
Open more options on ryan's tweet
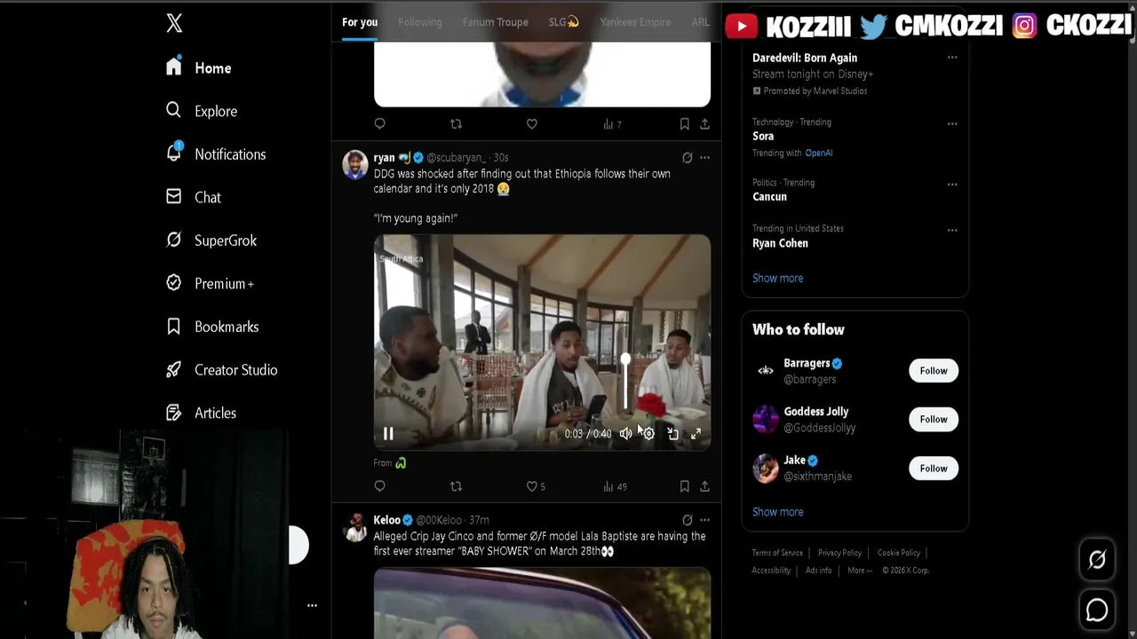[x=704, y=158]
